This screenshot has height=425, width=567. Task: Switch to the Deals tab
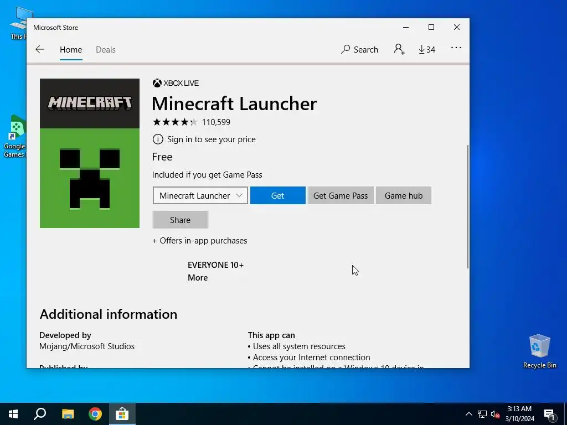[x=106, y=49]
